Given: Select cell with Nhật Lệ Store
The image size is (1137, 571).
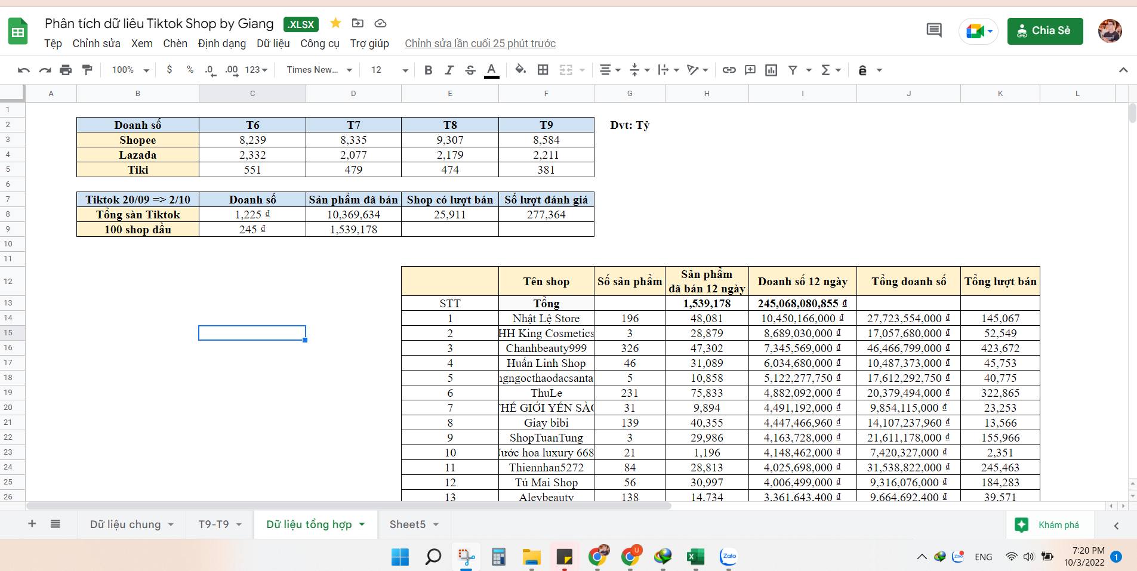Looking at the screenshot, I should tap(546, 318).
